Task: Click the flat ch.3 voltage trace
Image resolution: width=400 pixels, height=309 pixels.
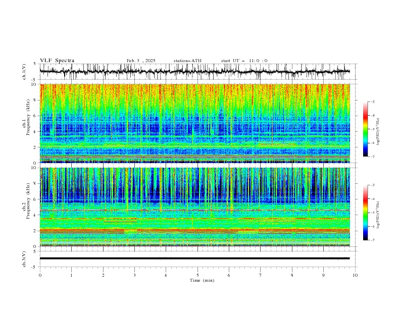Action: (194, 259)
